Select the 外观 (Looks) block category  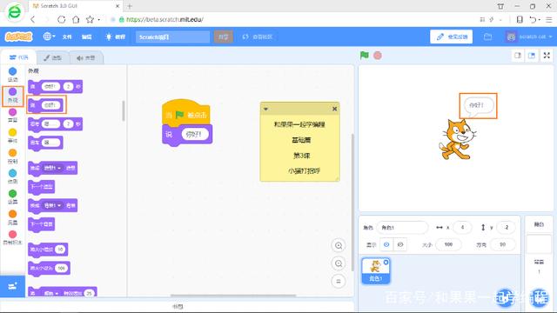[12, 96]
